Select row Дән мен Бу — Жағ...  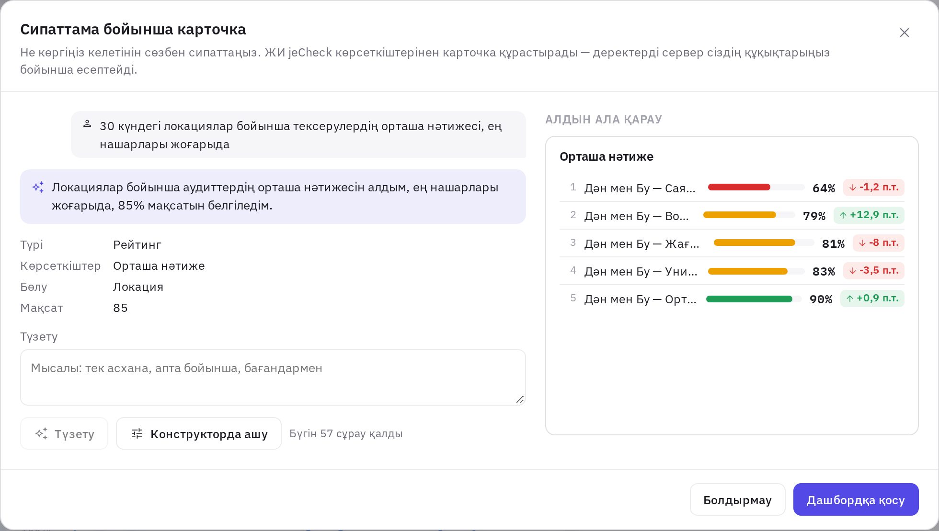(x=732, y=243)
